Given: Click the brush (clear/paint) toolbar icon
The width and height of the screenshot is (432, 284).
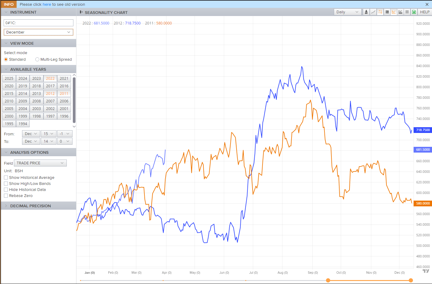Looking at the screenshot, I should pos(366,12).
